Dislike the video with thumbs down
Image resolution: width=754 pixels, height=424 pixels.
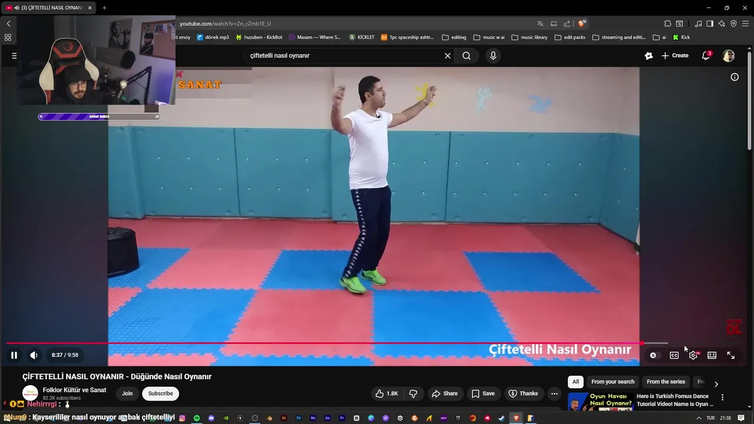click(414, 393)
